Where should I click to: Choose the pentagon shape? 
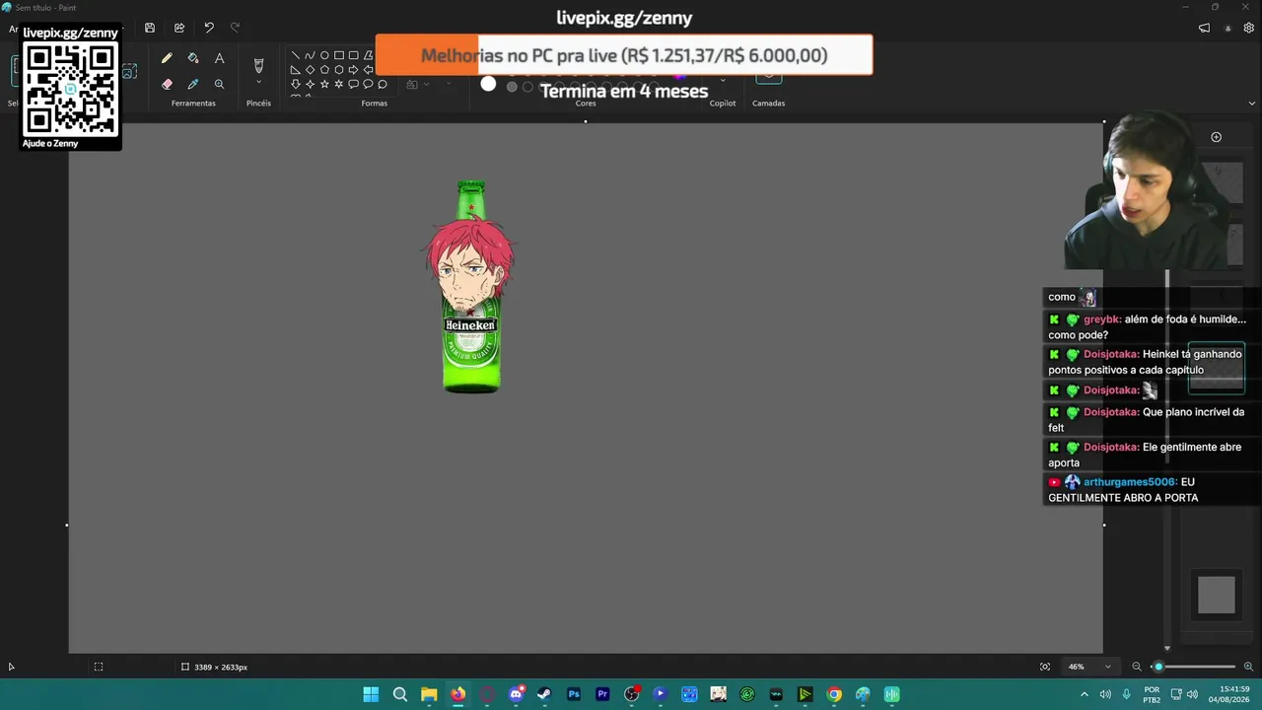(324, 70)
